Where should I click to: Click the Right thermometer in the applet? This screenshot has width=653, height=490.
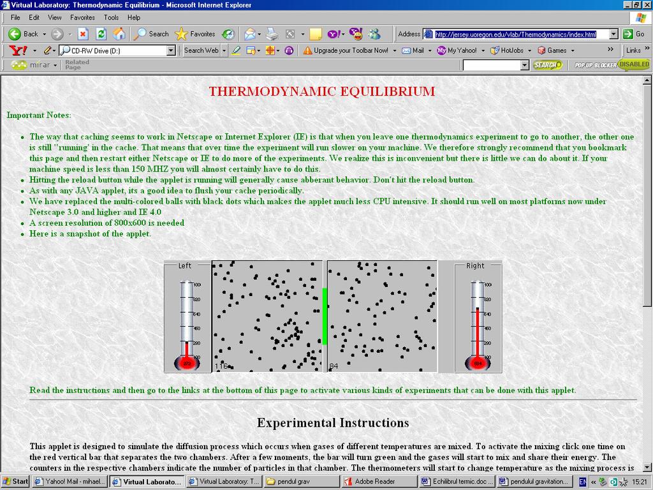pos(478,325)
